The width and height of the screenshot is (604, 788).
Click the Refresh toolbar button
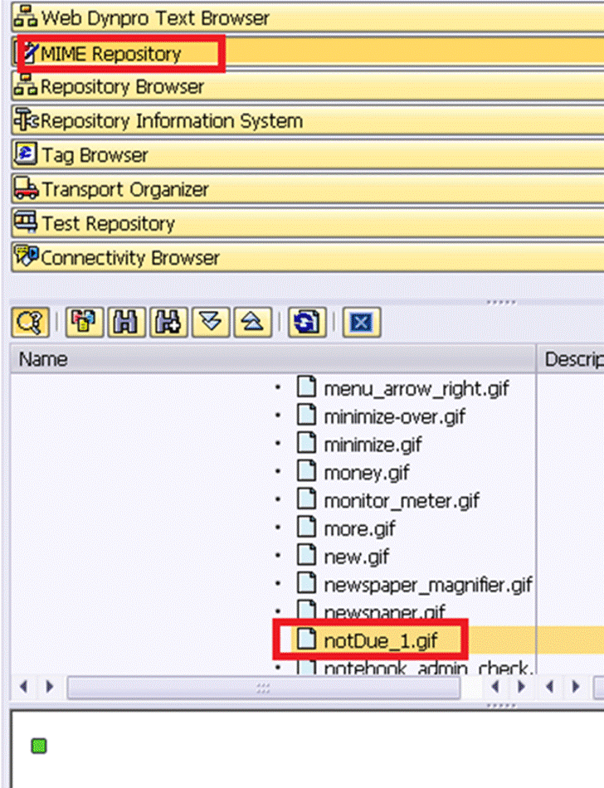pyautogui.click(x=307, y=322)
